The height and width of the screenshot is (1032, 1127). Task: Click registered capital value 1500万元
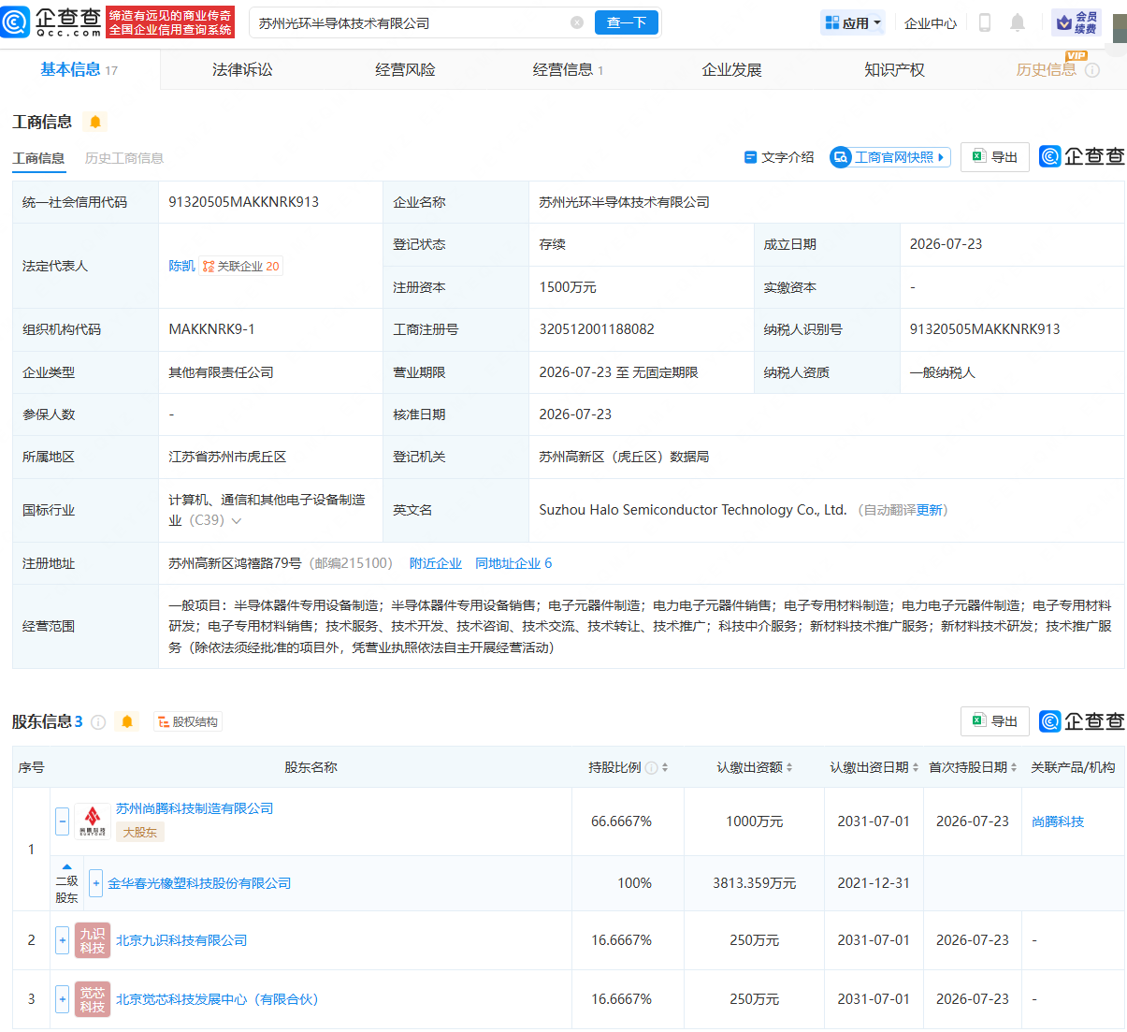(x=568, y=287)
